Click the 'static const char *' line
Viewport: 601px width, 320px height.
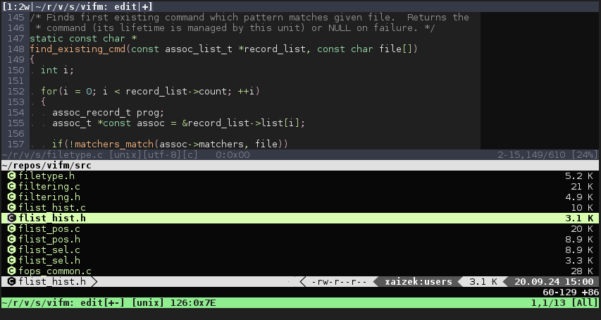83,38
